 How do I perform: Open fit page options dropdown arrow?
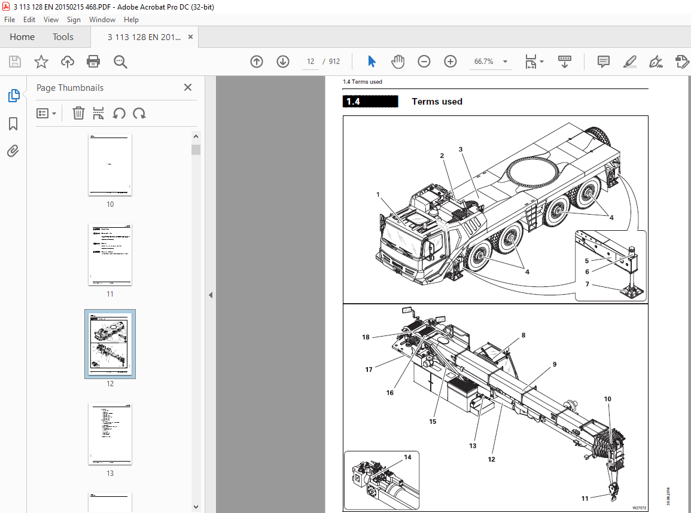(x=541, y=62)
